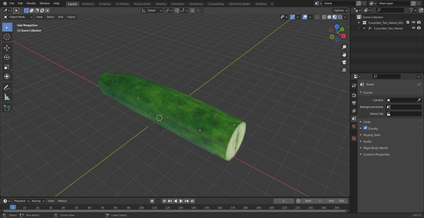Toggle viewport gizmos
The width and height of the screenshot is (424, 218).
click(x=292, y=17)
